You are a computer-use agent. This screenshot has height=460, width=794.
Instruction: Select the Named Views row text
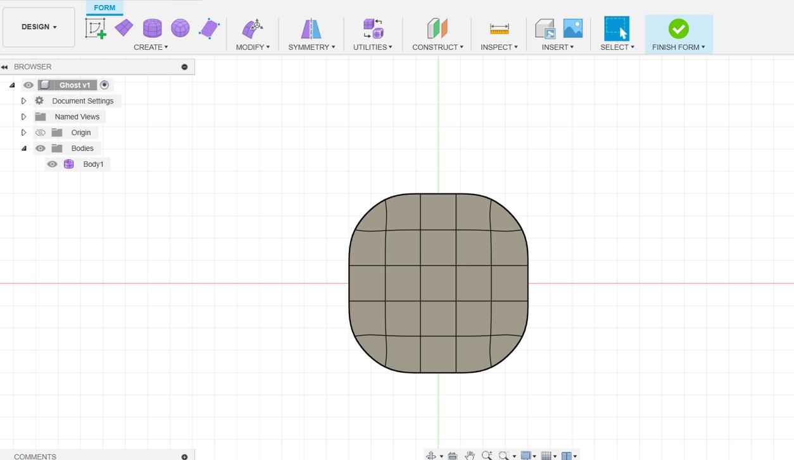(x=77, y=117)
